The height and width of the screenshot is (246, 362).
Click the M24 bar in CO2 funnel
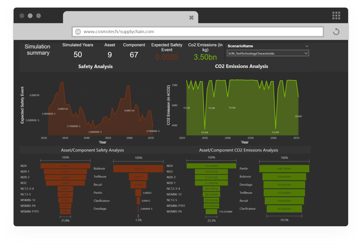(211, 166)
